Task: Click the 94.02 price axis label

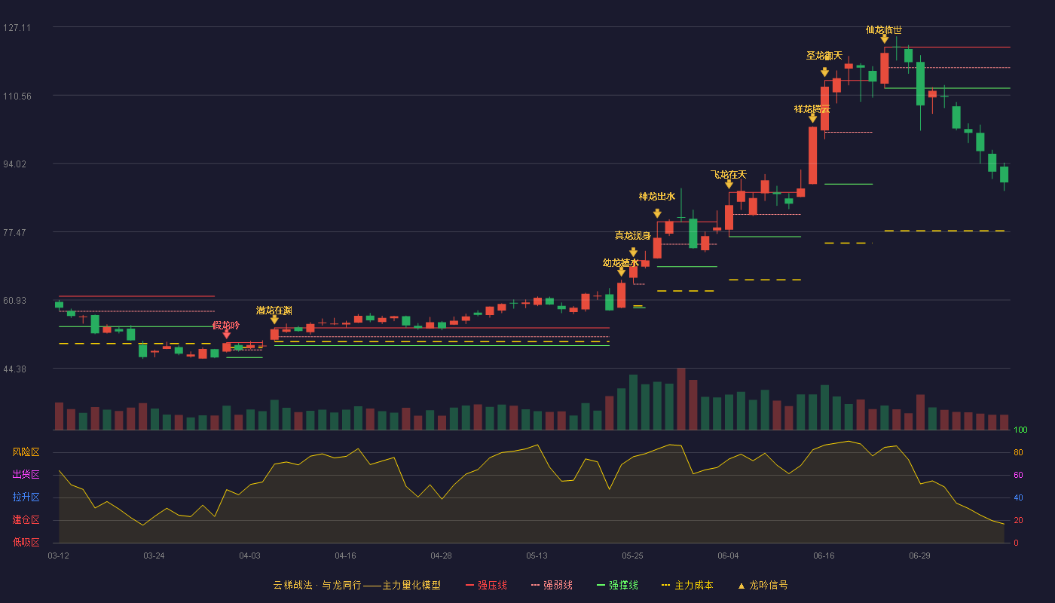Action: point(17,164)
